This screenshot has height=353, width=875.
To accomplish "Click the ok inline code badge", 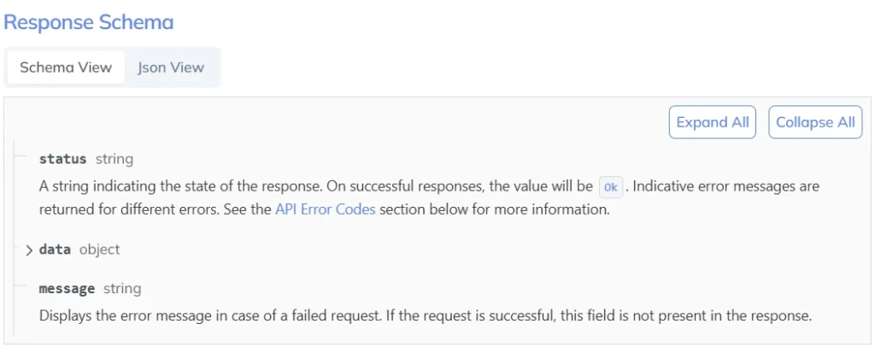I will coord(611,187).
